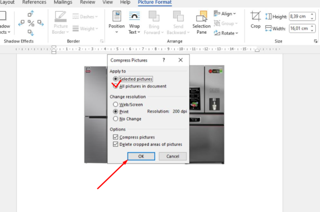
Task: Open the References tab
Action: tap(34, 2)
